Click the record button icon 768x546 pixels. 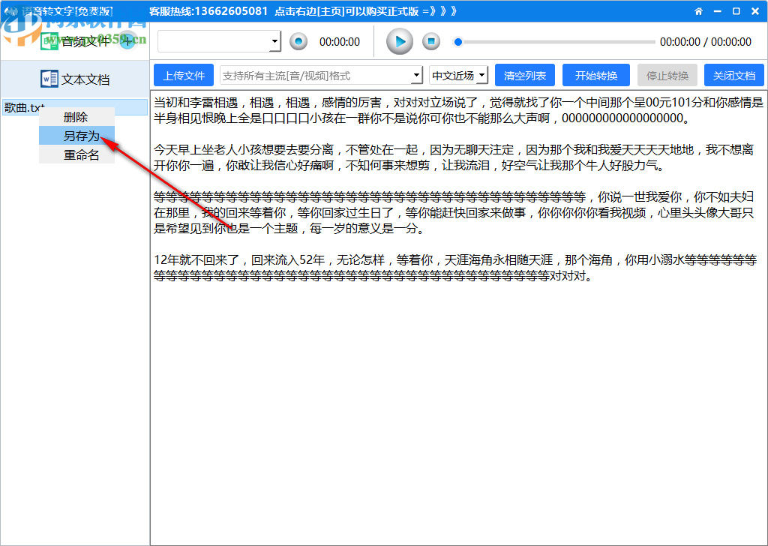pos(298,41)
